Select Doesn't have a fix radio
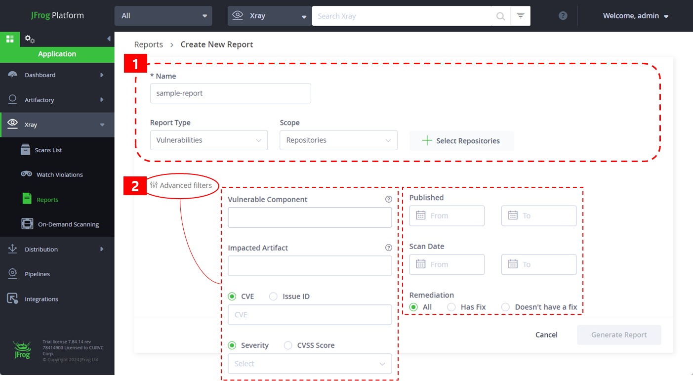Screen dimensions: 693x381 click(505, 307)
